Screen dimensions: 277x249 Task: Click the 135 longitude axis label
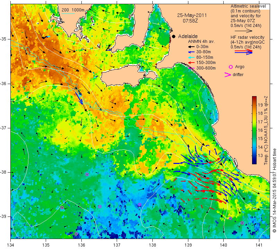(x=46, y=245)
